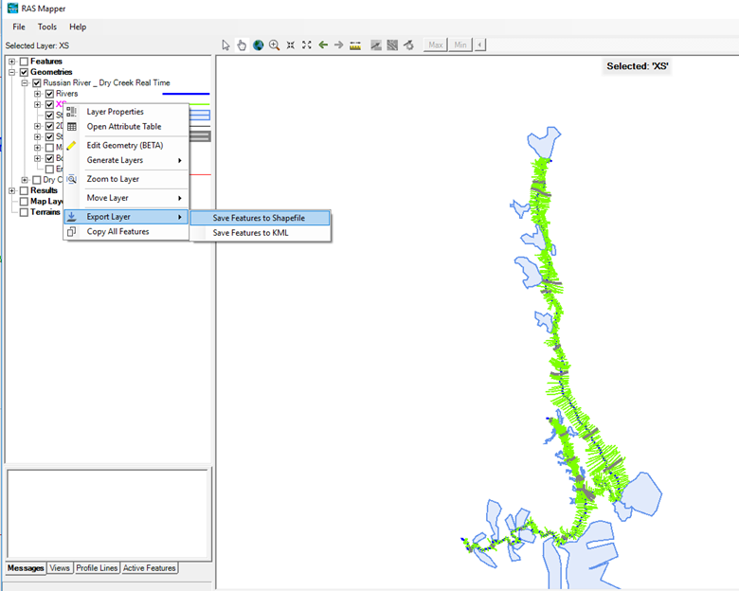Choose Save Features to KML
The height and width of the screenshot is (591, 739).
pos(250,232)
